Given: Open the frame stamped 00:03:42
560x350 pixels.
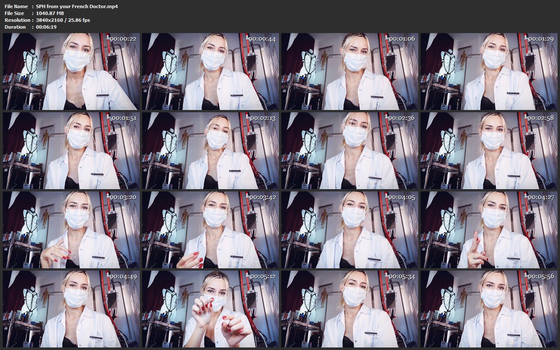Looking at the screenshot, I should tap(210, 230).
